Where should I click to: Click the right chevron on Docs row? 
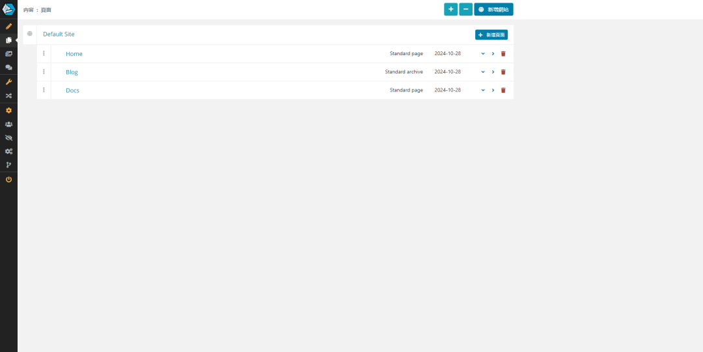[493, 90]
